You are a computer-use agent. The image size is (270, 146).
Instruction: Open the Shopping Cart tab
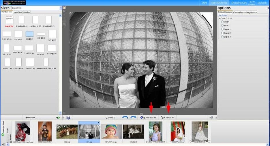pos(239,3)
